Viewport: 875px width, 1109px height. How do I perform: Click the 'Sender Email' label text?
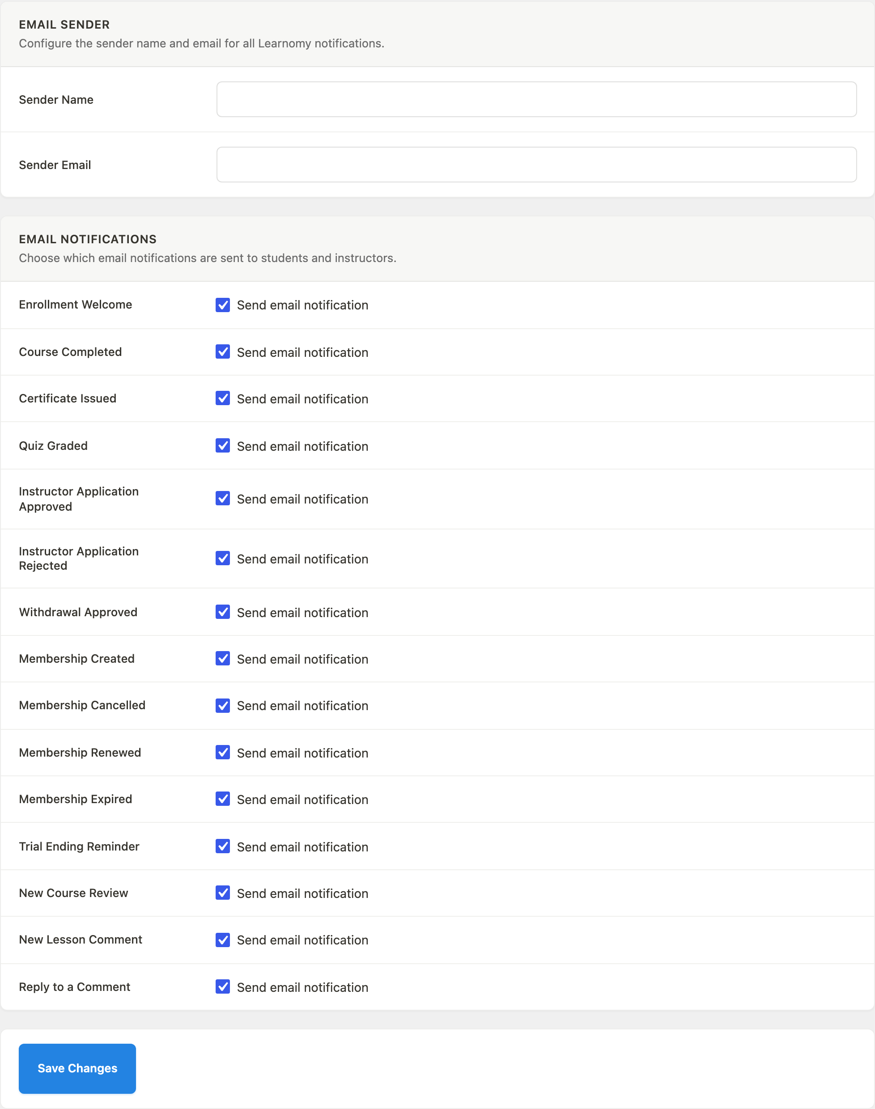coord(55,165)
